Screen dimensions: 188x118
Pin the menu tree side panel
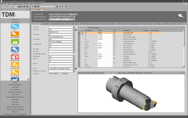pos(27,9)
